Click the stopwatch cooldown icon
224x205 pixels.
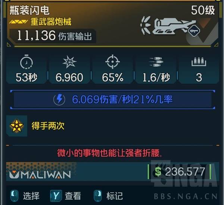tap(27, 62)
